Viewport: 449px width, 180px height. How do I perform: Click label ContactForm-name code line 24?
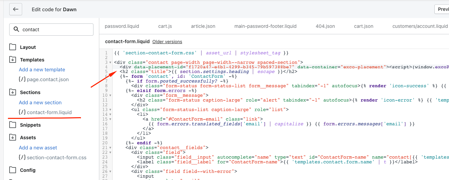(277, 162)
